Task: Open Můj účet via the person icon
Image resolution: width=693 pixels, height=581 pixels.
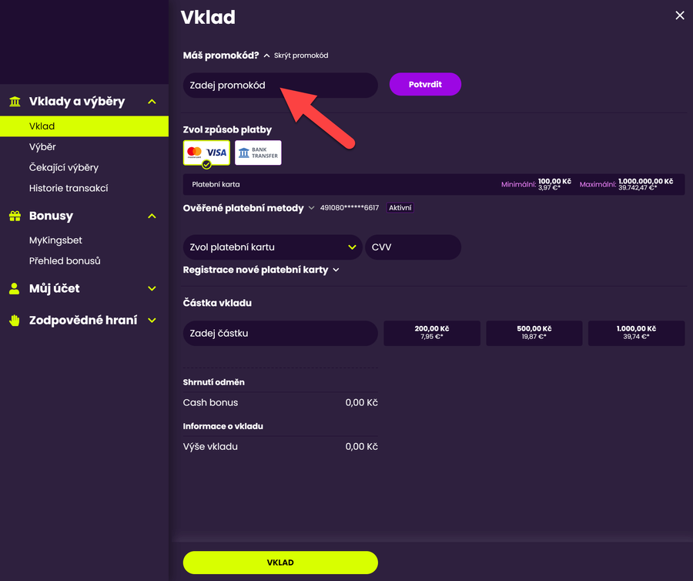Action: pos(14,289)
